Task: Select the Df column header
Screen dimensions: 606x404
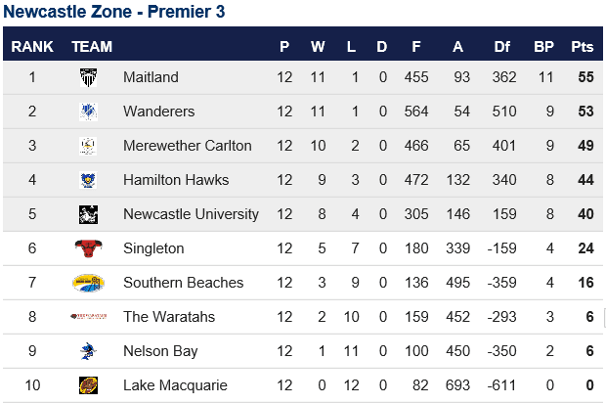Action: click(x=502, y=47)
